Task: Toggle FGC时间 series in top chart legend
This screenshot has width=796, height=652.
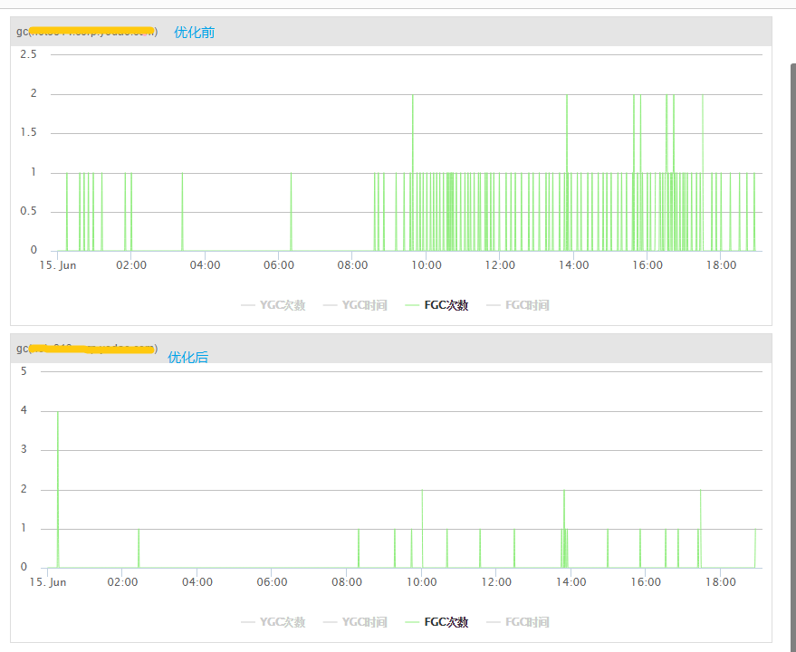Action: (x=518, y=305)
